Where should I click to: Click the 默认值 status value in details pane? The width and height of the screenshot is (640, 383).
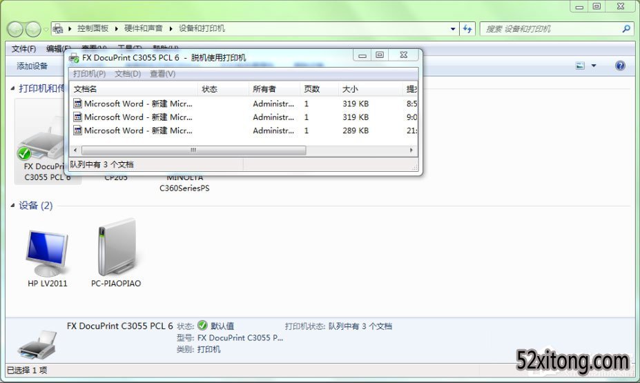(222, 326)
